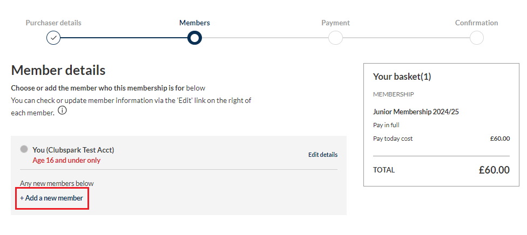Screen dimensions: 527x235
Task: Click Edit details link for your member
Action: tap(323, 155)
